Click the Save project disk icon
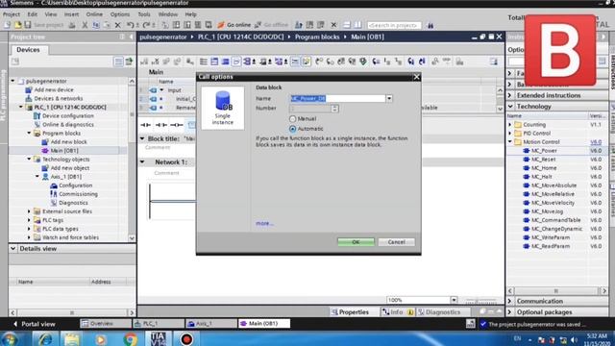The height and width of the screenshot is (346, 615). pyautogui.click(x=28, y=25)
